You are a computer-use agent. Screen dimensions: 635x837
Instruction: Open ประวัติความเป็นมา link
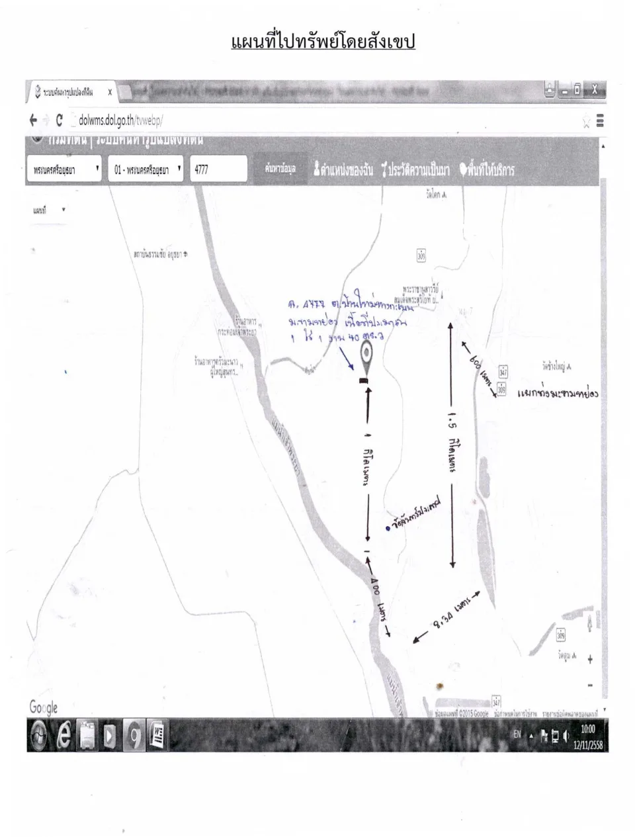coord(415,170)
